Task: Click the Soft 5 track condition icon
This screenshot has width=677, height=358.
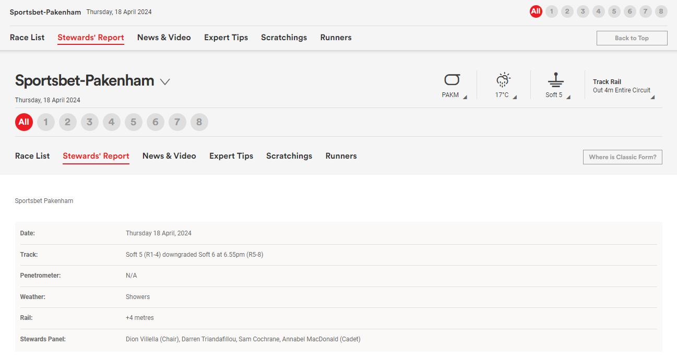Action: tap(555, 80)
